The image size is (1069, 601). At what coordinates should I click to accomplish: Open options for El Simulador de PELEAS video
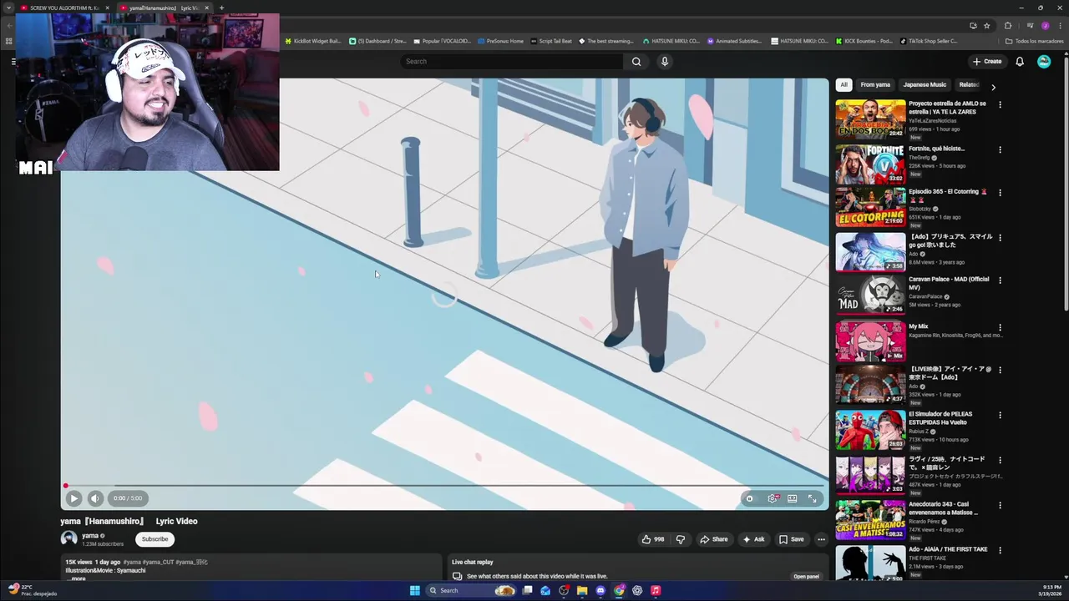tap(1000, 416)
